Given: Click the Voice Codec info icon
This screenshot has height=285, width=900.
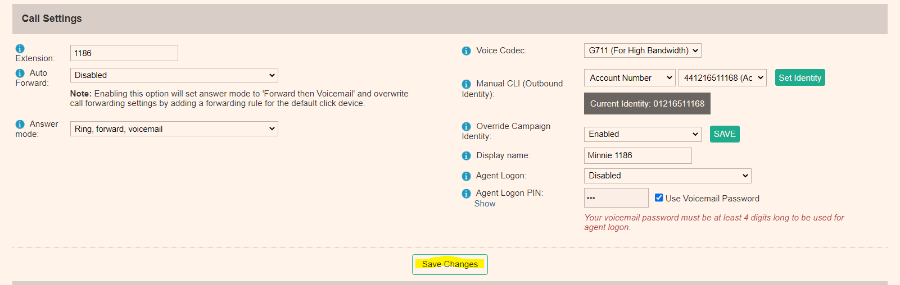Looking at the screenshot, I should point(466,50).
